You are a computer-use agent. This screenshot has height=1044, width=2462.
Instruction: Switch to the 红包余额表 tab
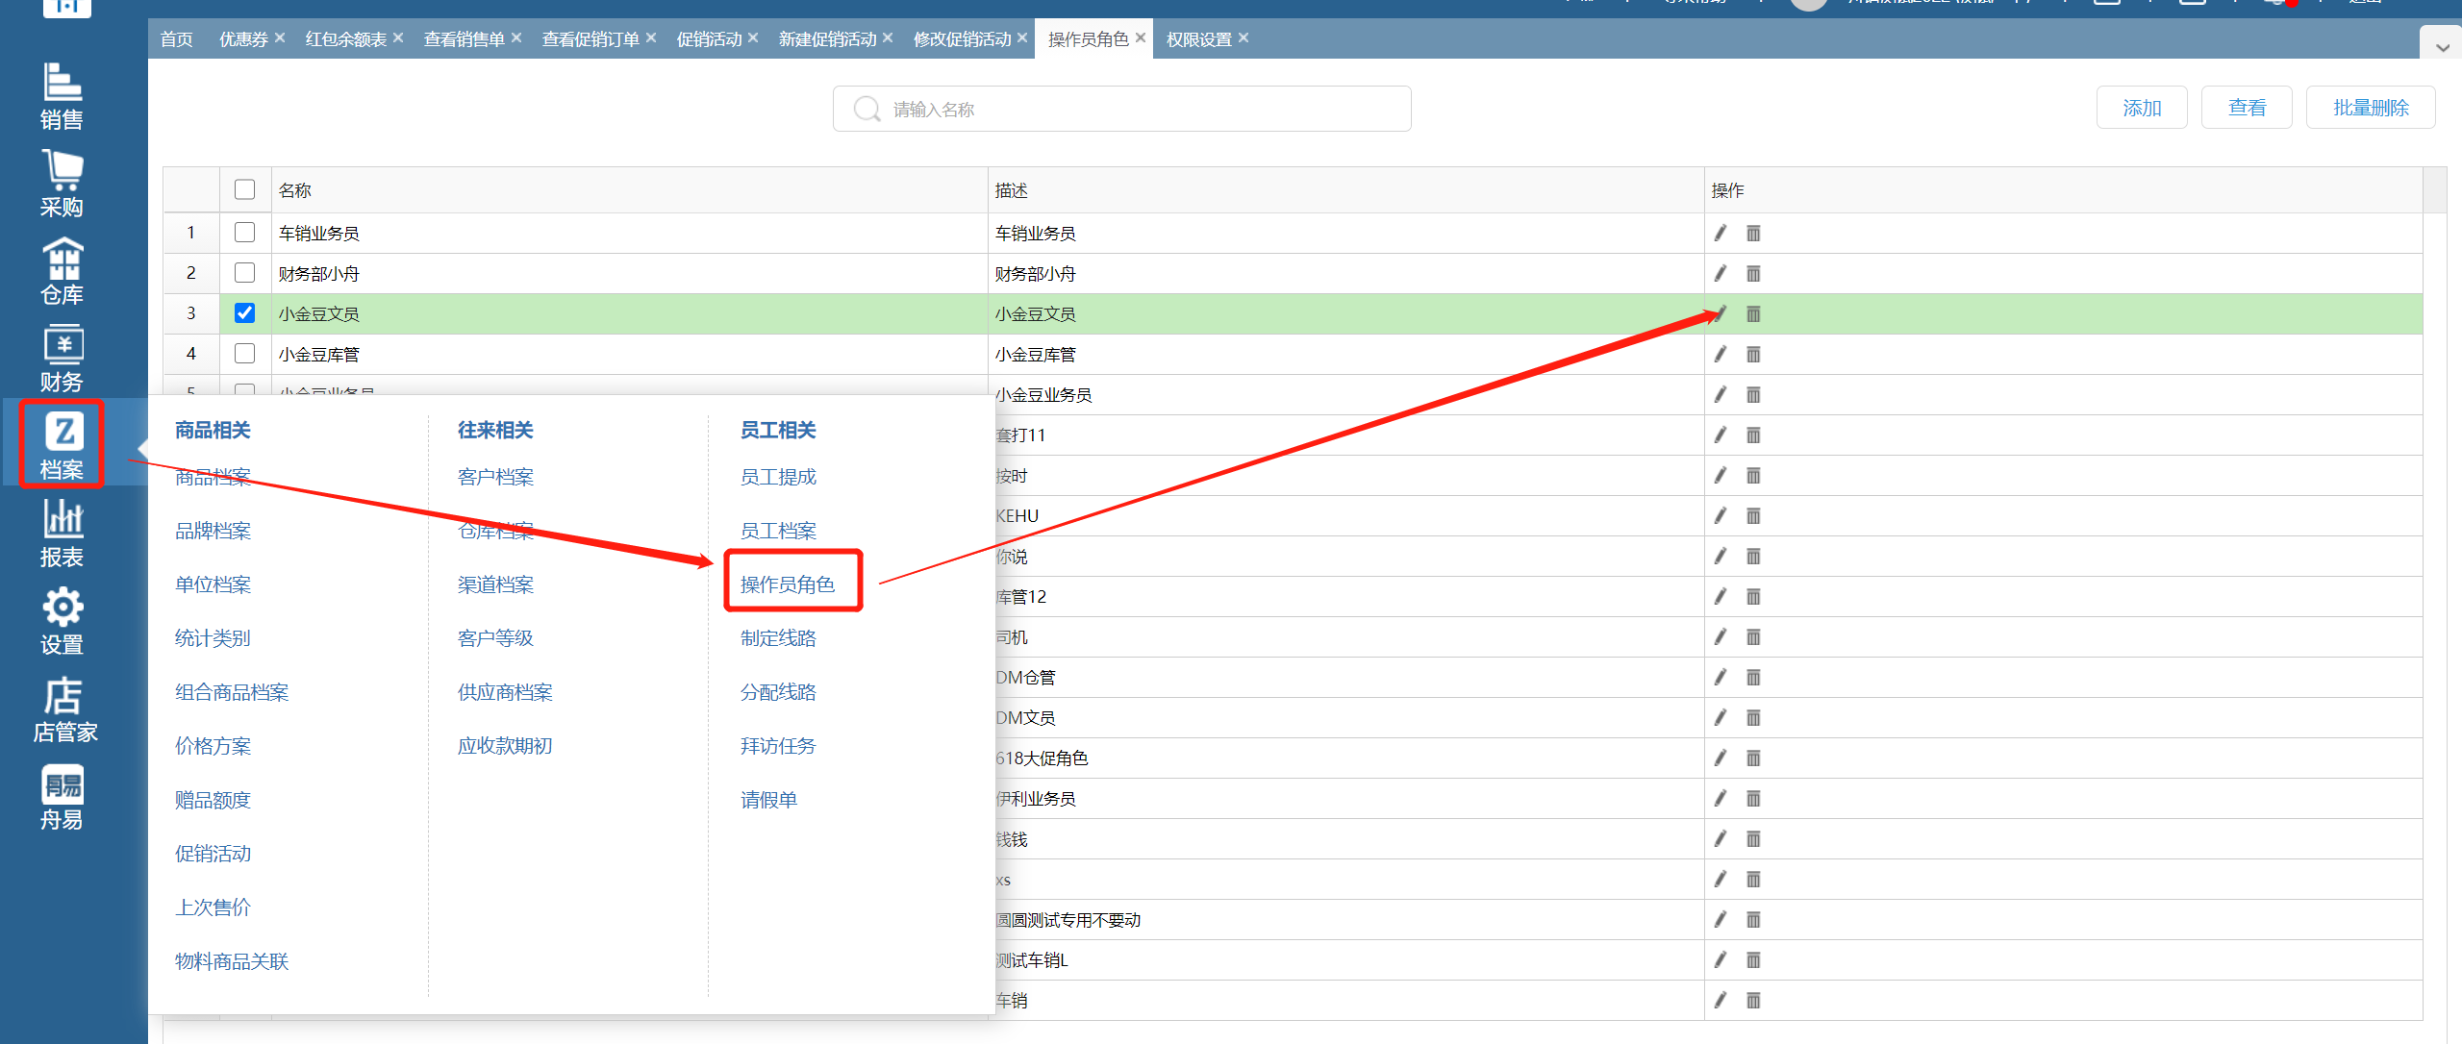[345, 39]
